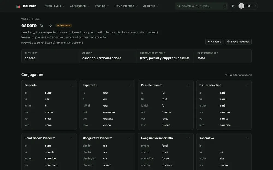The height and width of the screenshot is (170, 273).
Task: Tap Passato remoto form 'furono'
Action: coord(166,125)
